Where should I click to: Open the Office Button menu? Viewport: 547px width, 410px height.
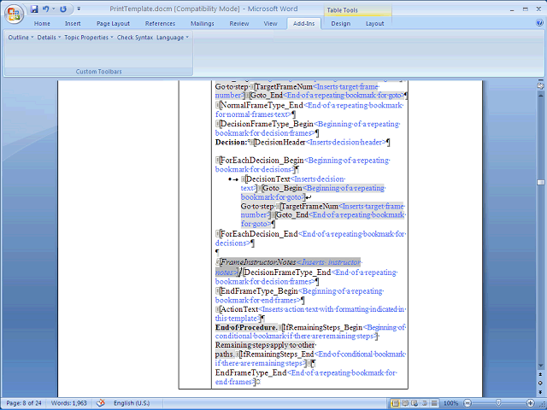(x=14, y=14)
